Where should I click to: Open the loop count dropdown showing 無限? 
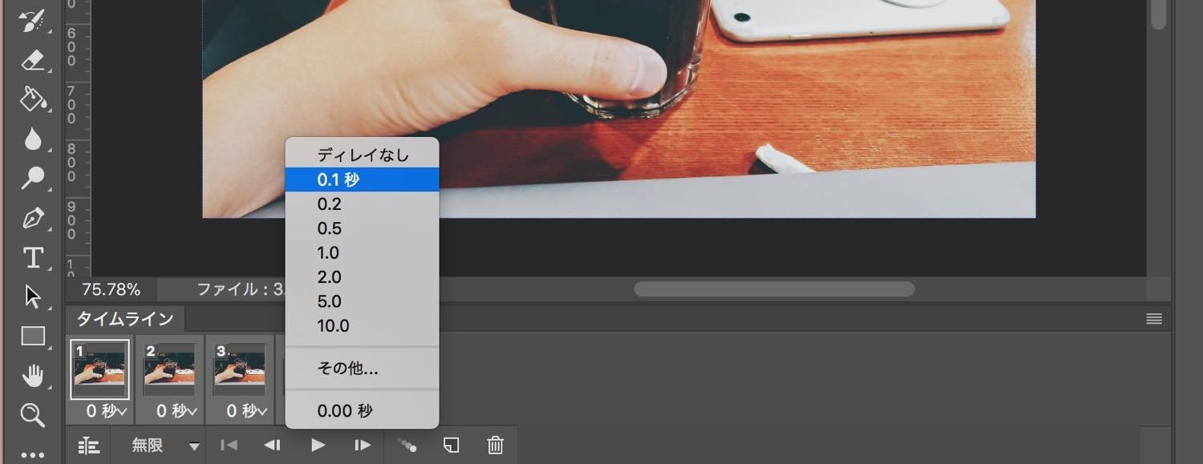tap(166, 446)
